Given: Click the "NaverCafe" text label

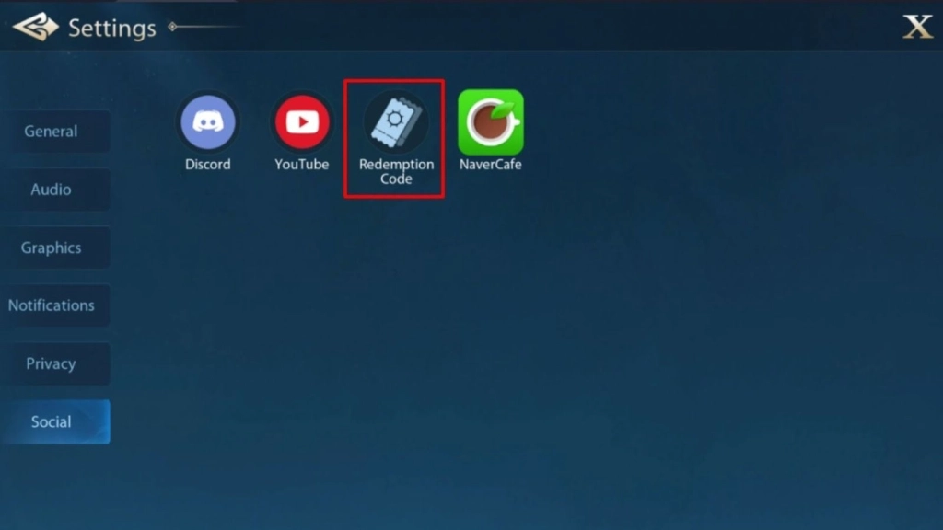Looking at the screenshot, I should pos(490,165).
